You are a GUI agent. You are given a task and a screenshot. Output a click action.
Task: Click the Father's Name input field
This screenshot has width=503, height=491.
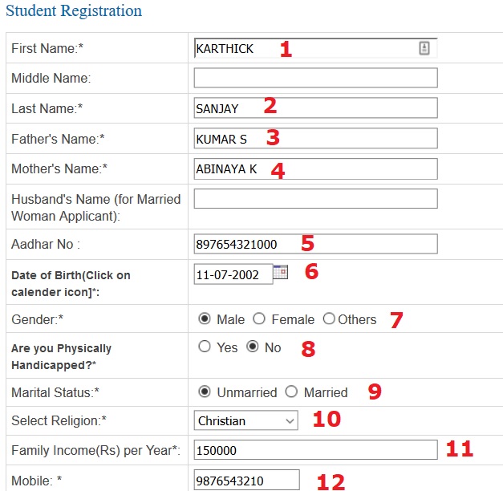tap(315, 138)
